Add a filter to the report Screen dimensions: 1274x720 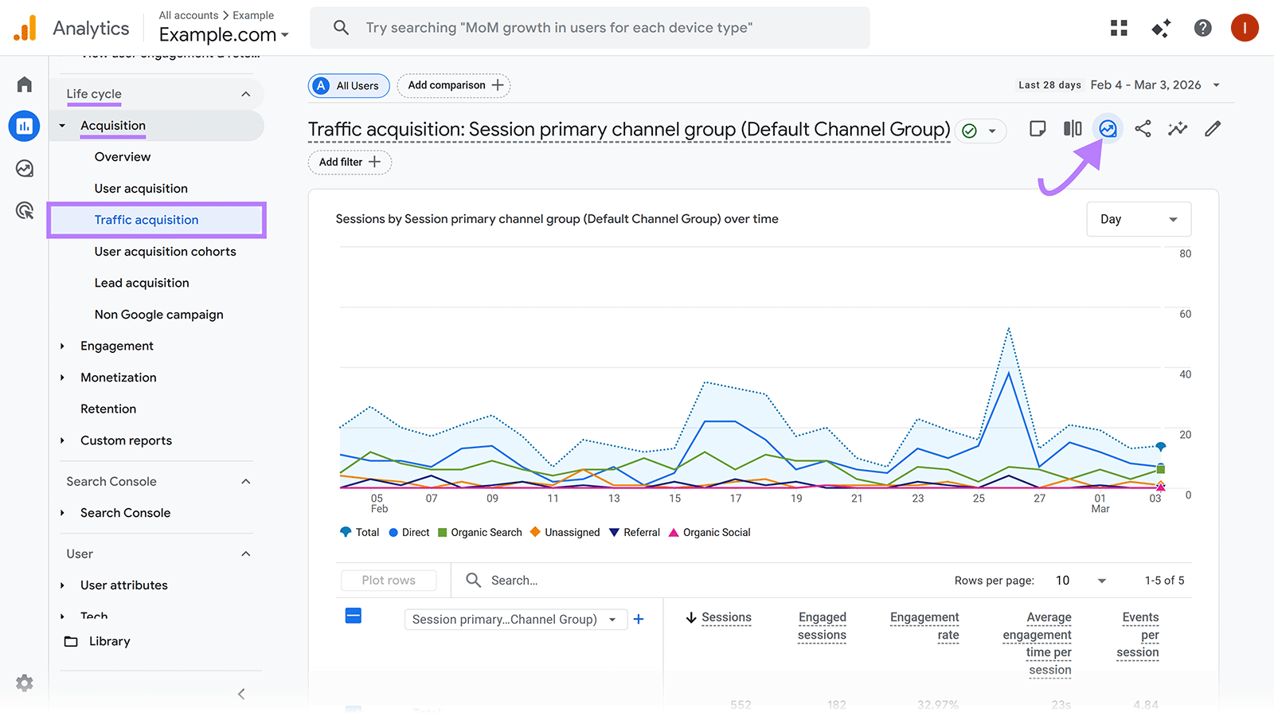point(349,162)
